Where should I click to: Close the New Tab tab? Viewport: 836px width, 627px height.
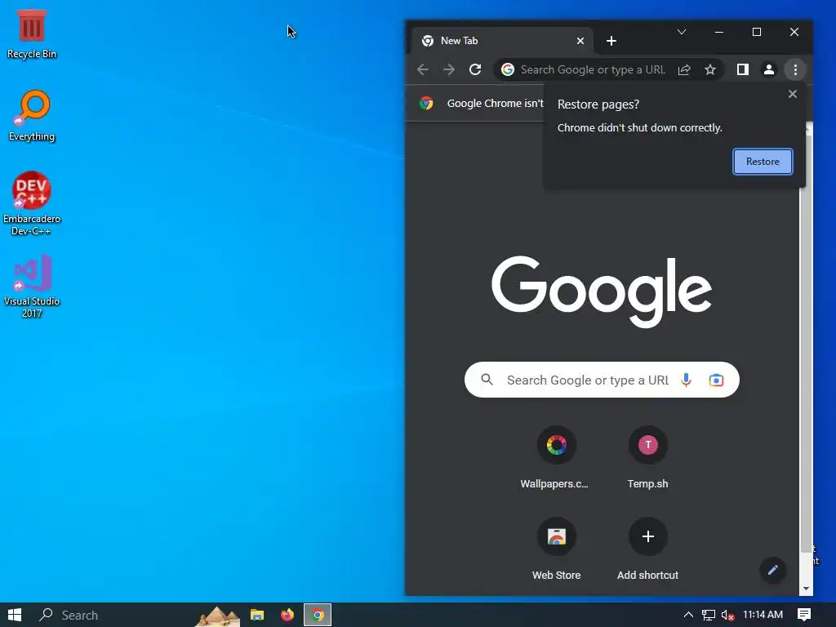point(580,41)
